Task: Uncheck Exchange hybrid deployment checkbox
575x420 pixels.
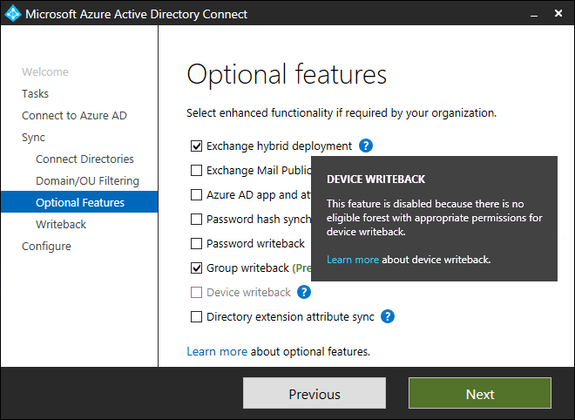Action: (196, 146)
